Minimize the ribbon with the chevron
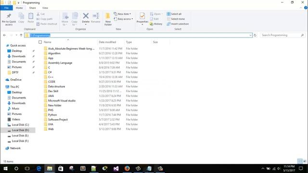This screenshot has height=173, width=308. tap(301, 8)
